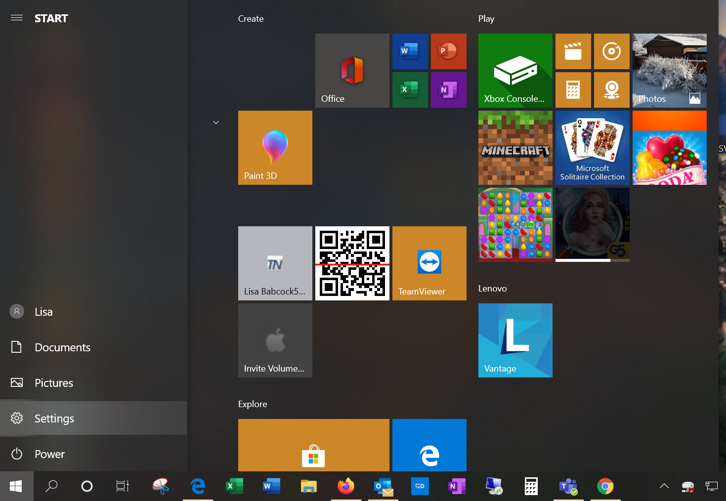
Task: Open Chrome from the taskbar
Action: (x=605, y=486)
